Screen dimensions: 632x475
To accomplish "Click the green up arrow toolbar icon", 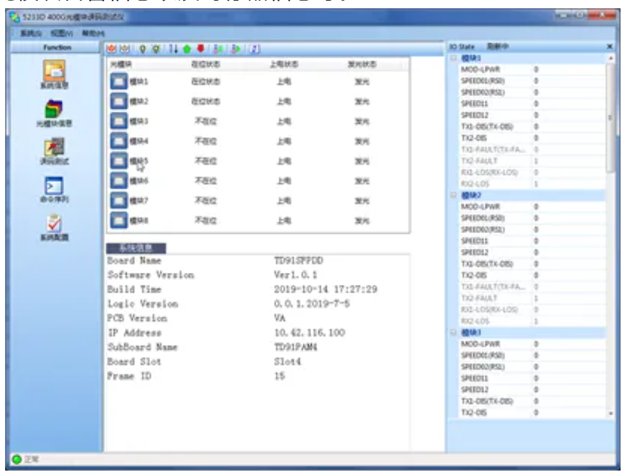I will pyautogui.click(x=186, y=48).
